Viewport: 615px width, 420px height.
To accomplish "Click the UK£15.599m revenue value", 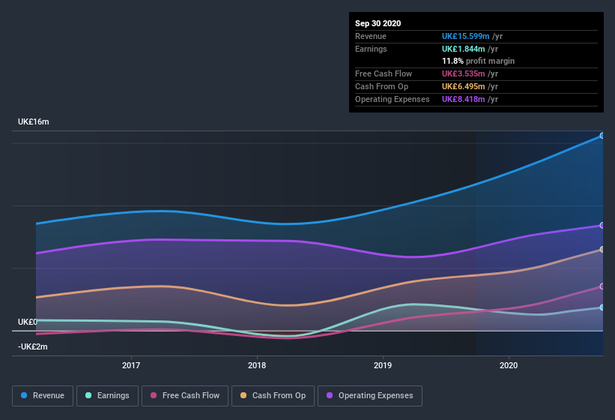I will click(x=466, y=36).
